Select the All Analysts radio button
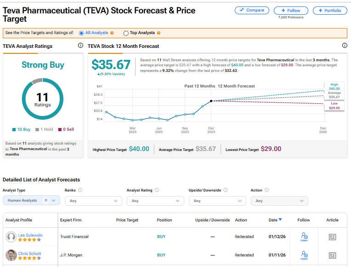The width and height of the screenshot is (351, 267). [81, 33]
